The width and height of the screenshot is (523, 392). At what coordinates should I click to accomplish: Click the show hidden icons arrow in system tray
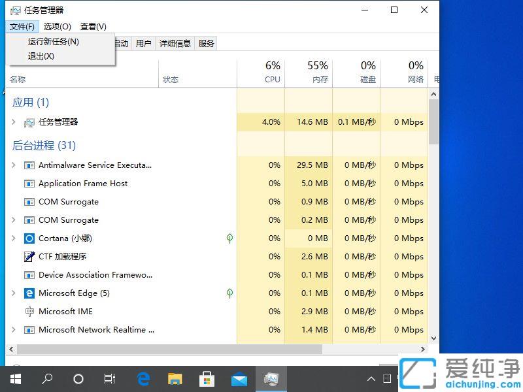[x=371, y=379]
